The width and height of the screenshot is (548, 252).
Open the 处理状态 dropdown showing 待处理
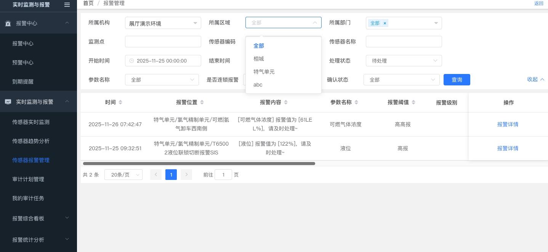[404, 61]
